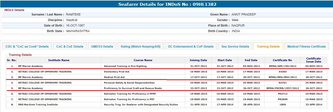This screenshot has height=112, width=333.
Task: Open DC Endorsement & CoP Details tab
Action: point(191,46)
